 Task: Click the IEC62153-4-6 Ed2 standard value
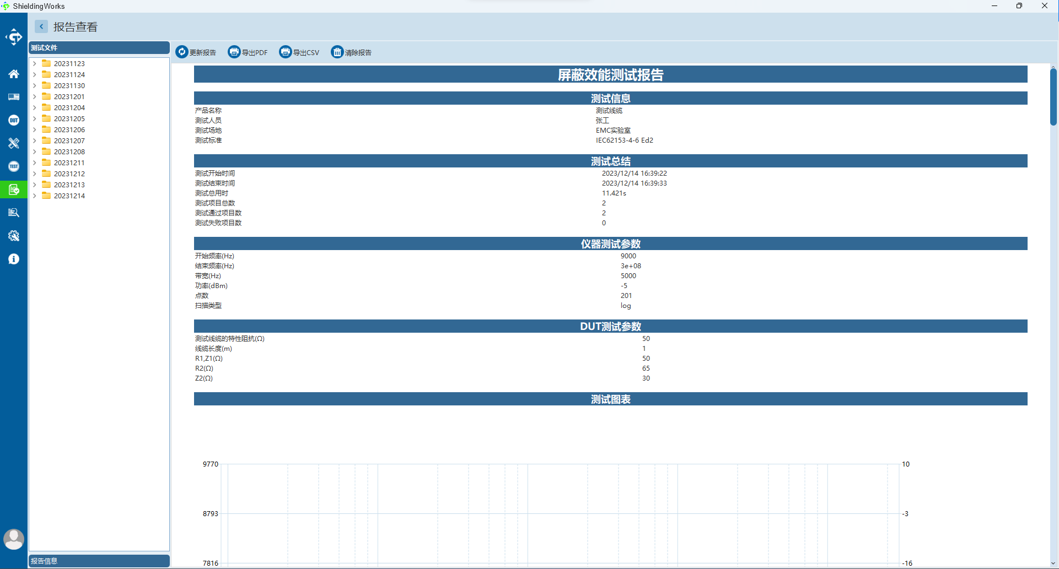coord(624,140)
